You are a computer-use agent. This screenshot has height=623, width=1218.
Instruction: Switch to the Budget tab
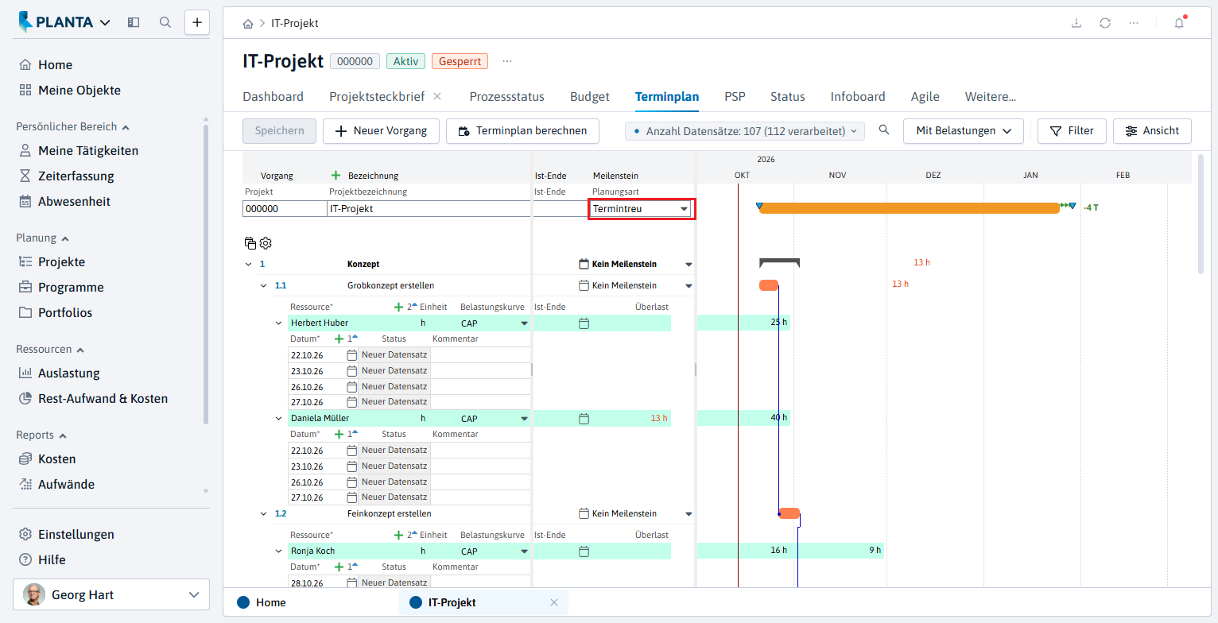pos(590,97)
